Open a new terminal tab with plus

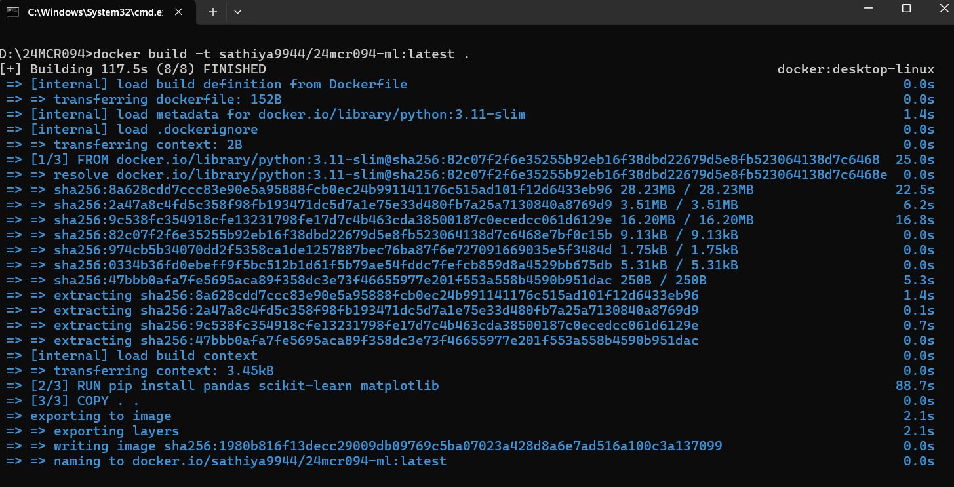click(x=212, y=12)
